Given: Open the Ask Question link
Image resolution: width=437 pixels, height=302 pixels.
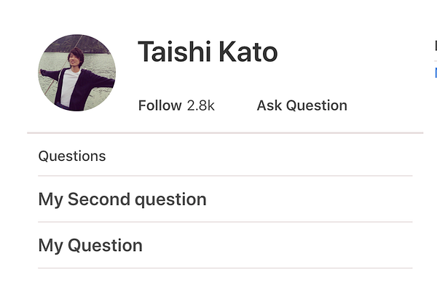Looking at the screenshot, I should [x=302, y=106].
